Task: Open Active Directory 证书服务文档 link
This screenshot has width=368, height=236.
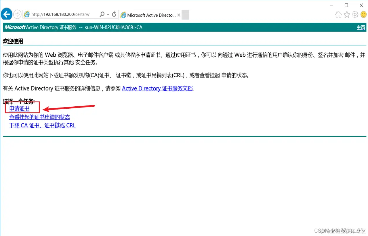Action: coord(157,89)
